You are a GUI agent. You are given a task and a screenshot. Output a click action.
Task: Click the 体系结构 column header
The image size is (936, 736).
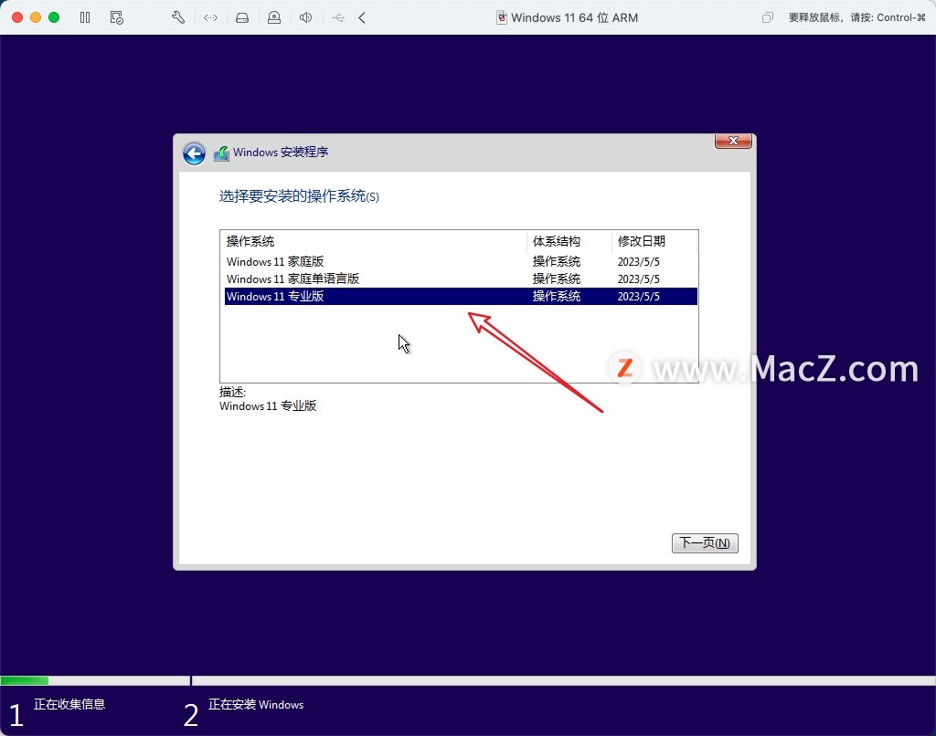click(x=569, y=241)
